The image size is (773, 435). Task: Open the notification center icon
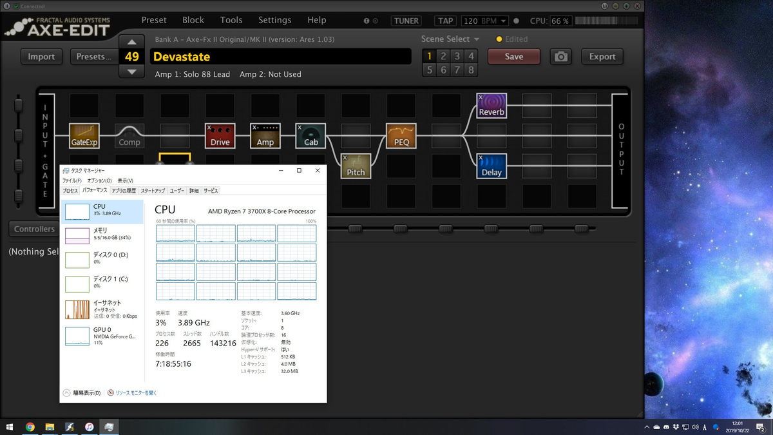[x=760, y=427]
